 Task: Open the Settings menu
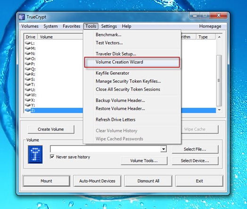109,26
